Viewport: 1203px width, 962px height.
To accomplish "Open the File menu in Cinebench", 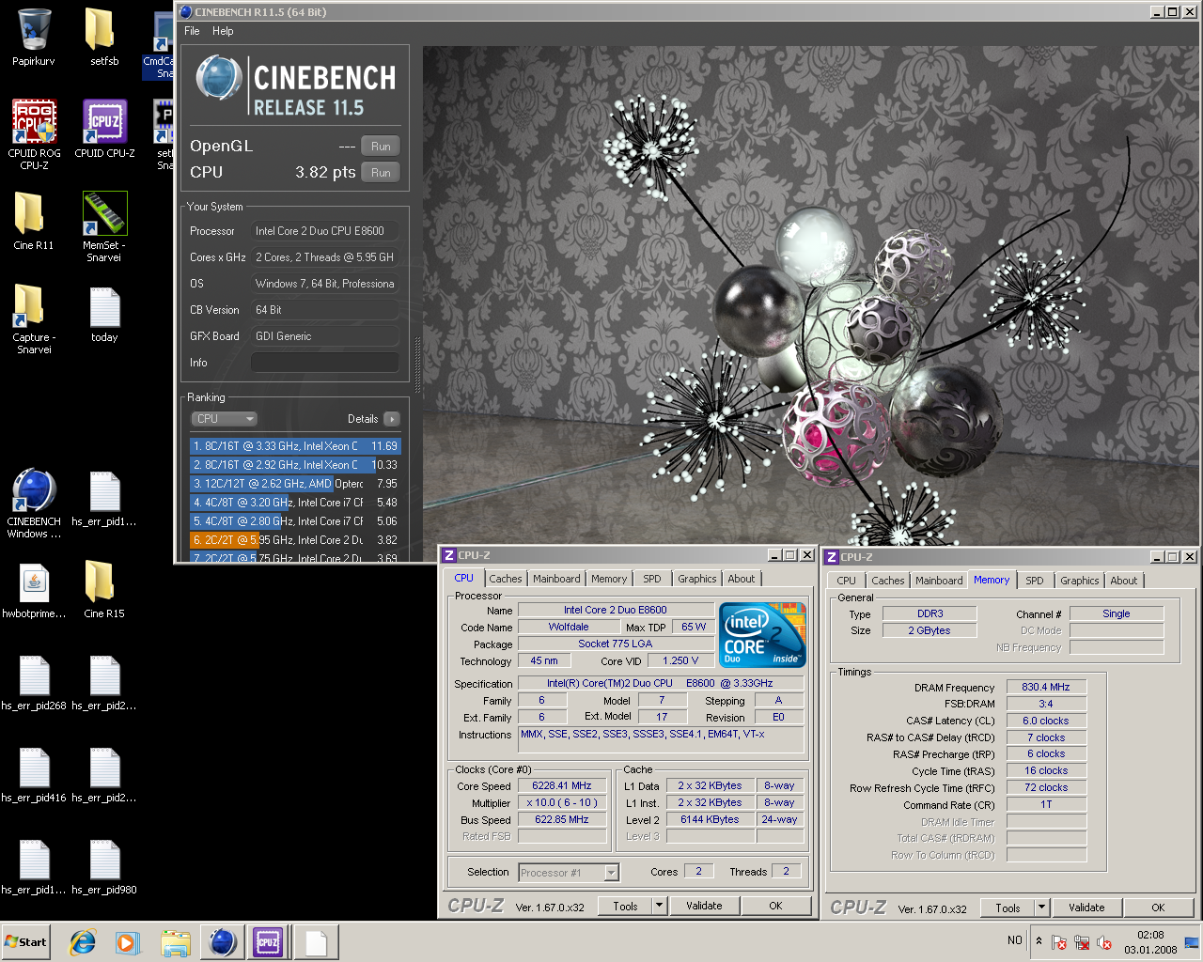I will (192, 31).
